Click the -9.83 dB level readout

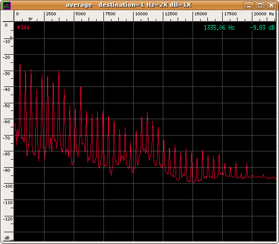[x=262, y=28]
